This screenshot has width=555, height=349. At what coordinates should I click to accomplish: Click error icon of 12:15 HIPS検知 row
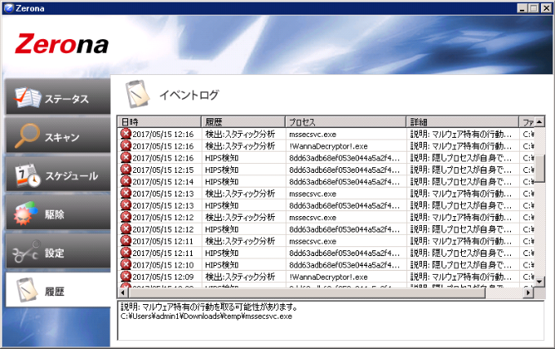(x=126, y=170)
